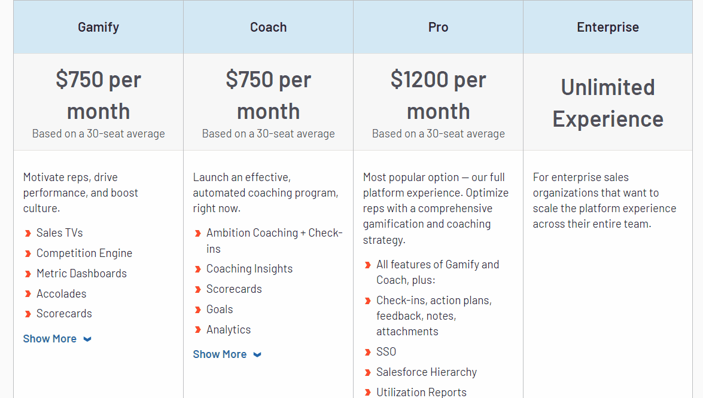The image size is (703, 398).
Task: Click the arrow icon beside Salesforce Hierarchy
Action: point(367,372)
